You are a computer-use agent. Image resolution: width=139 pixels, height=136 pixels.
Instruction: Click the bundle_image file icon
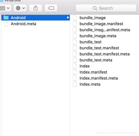75,18
